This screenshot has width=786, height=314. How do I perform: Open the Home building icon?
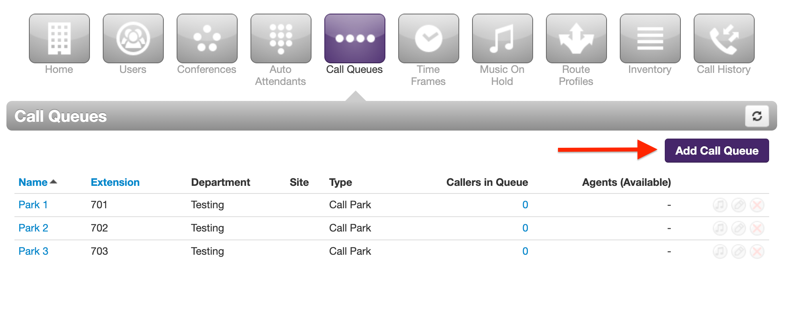(x=59, y=38)
